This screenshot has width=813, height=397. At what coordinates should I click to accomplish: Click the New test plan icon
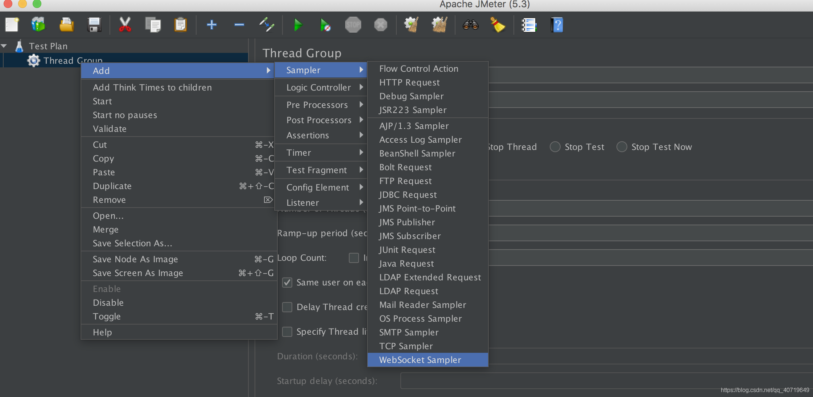(x=12, y=25)
